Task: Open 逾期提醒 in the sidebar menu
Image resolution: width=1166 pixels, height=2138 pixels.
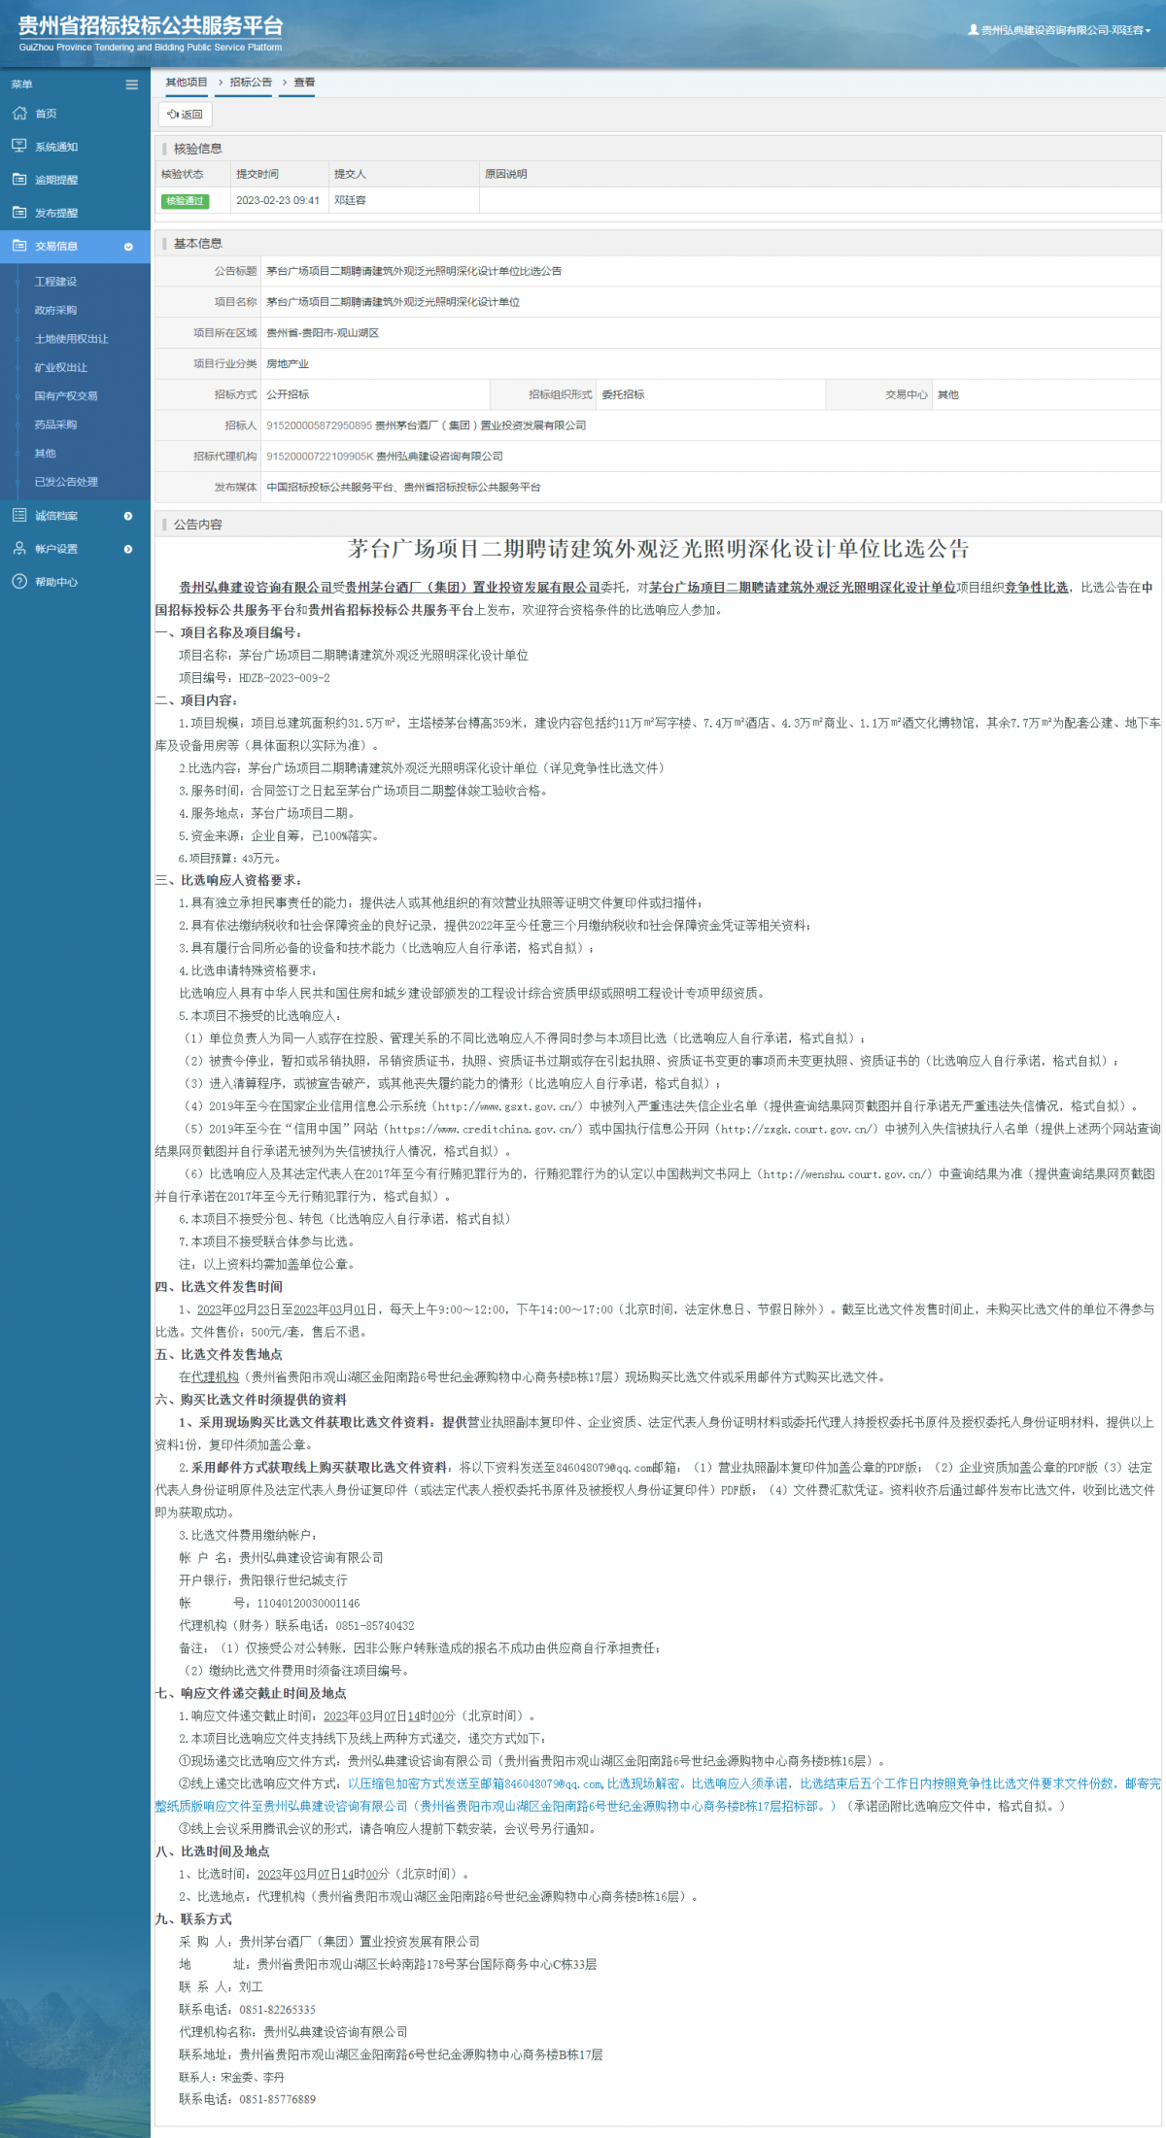Action: click(56, 180)
